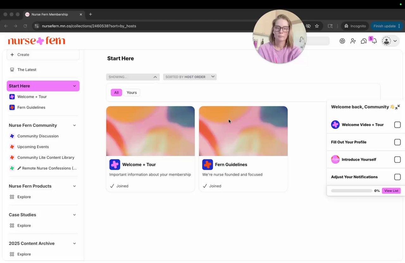The height and width of the screenshot is (263, 405).
Task: Open the star badge icon in header
Action: click(x=342, y=41)
